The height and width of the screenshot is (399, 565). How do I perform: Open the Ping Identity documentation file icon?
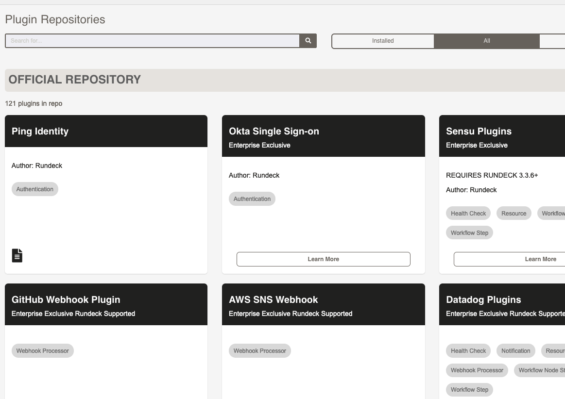click(x=17, y=255)
